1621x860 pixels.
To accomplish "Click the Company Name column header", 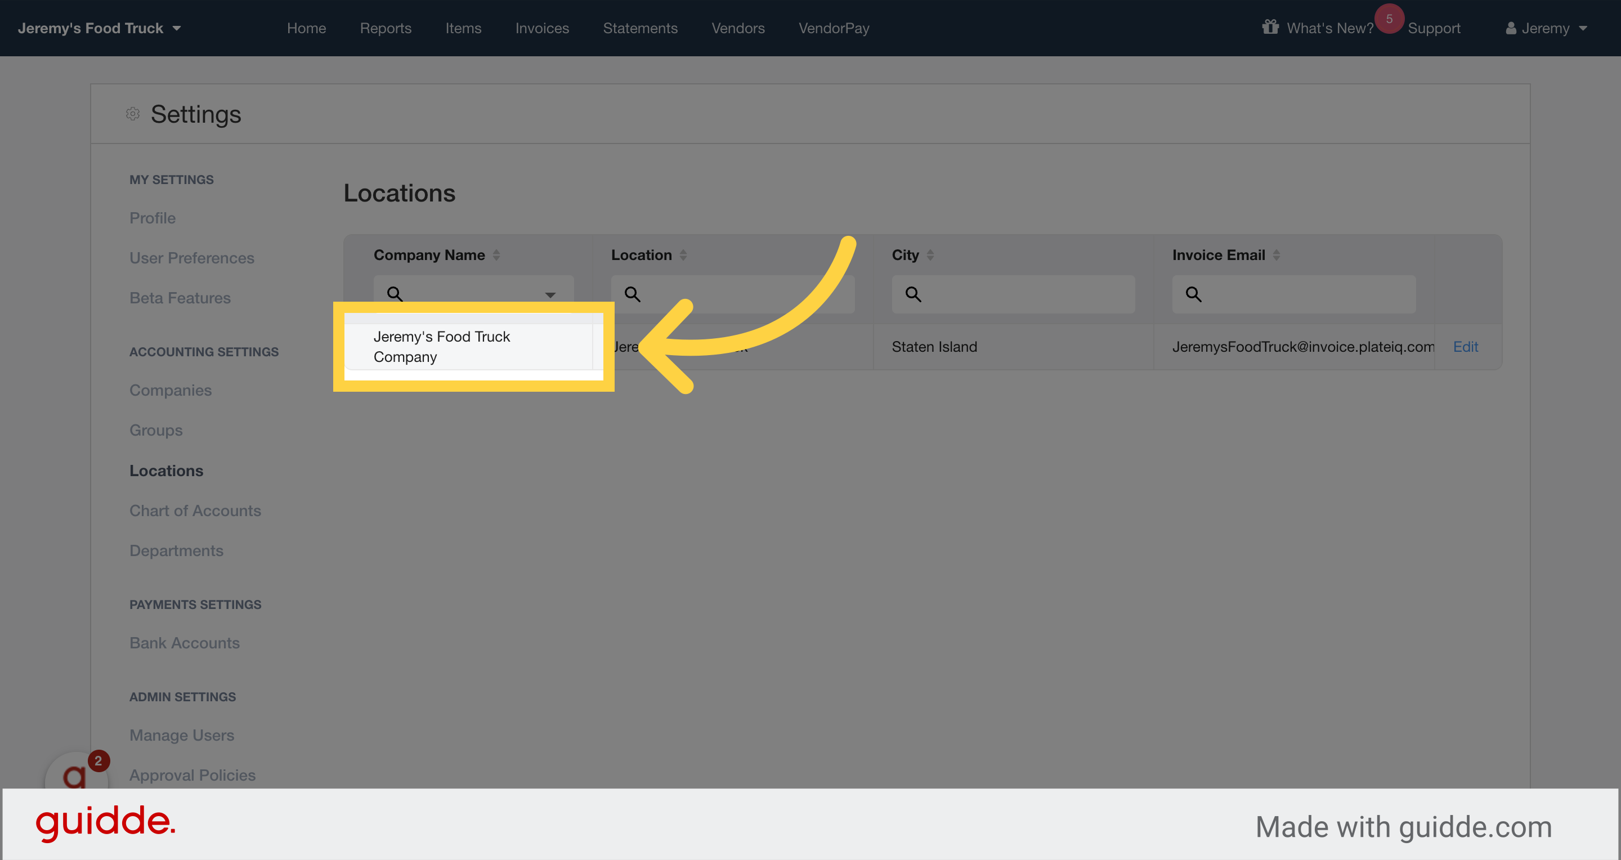I will coord(429,255).
